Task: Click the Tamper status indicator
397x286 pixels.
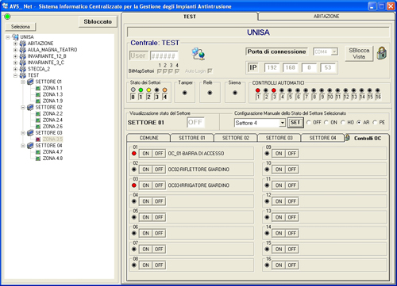Action: (x=185, y=93)
